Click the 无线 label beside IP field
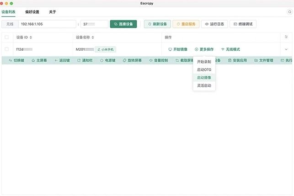 (x=10, y=24)
